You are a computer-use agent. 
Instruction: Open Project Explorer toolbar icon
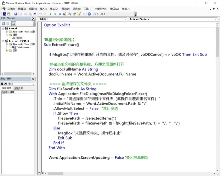click(70, 14)
